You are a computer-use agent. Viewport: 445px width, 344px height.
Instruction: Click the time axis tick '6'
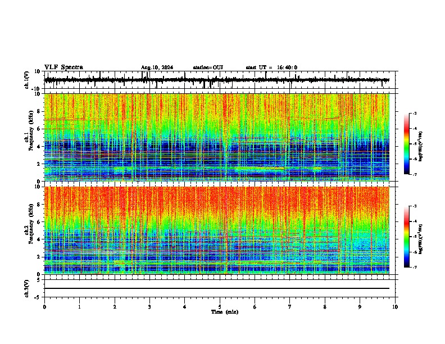click(255, 307)
